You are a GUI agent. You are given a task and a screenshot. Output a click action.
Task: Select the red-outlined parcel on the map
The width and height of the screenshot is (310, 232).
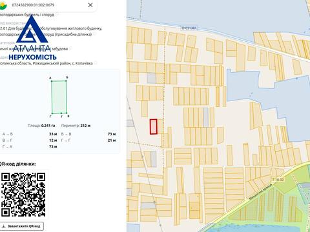point(154,126)
